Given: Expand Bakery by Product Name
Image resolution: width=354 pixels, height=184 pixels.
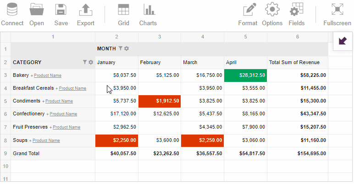Looking at the screenshot, I should point(47,76).
